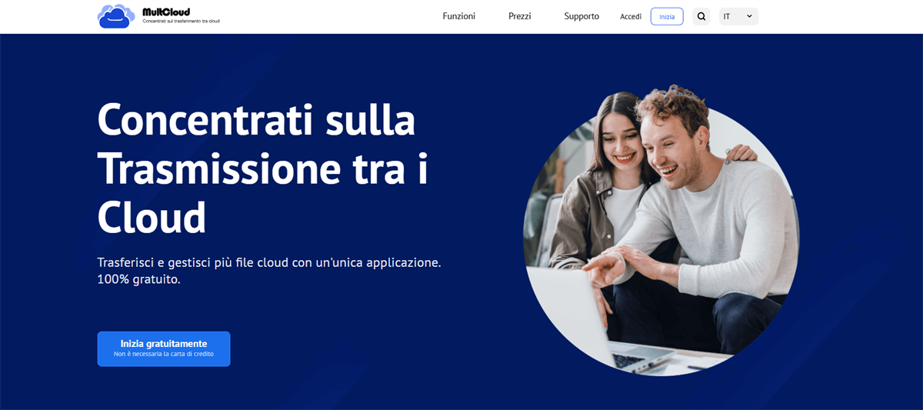
Task: Open the Funzioni menu
Action: 459,16
